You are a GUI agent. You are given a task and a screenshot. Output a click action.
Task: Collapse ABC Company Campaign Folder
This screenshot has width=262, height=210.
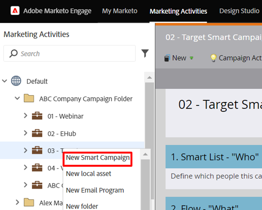point(17,98)
